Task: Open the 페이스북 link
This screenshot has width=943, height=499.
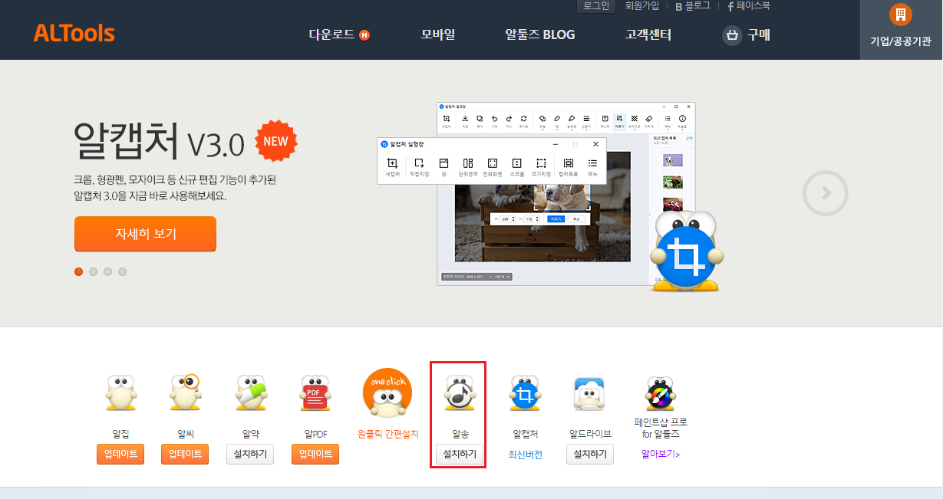Action: point(749,6)
